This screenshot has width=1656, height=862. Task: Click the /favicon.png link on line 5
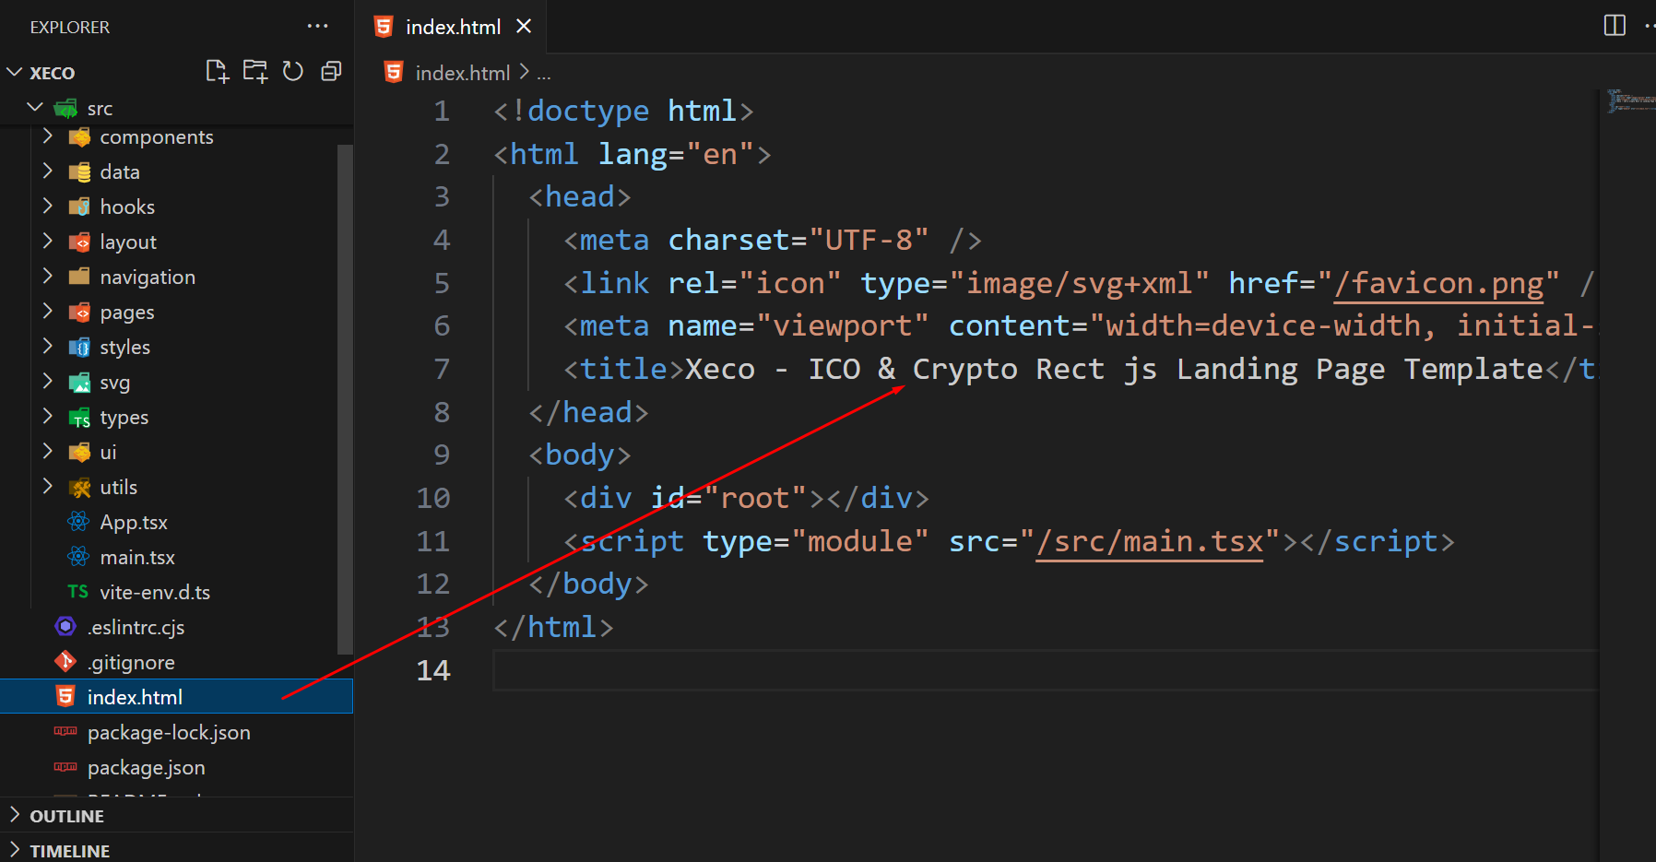tap(1438, 283)
